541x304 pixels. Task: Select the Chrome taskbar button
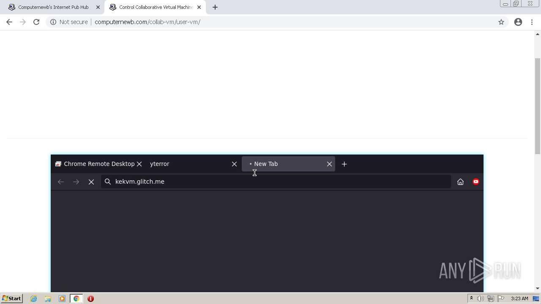click(x=76, y=299)
